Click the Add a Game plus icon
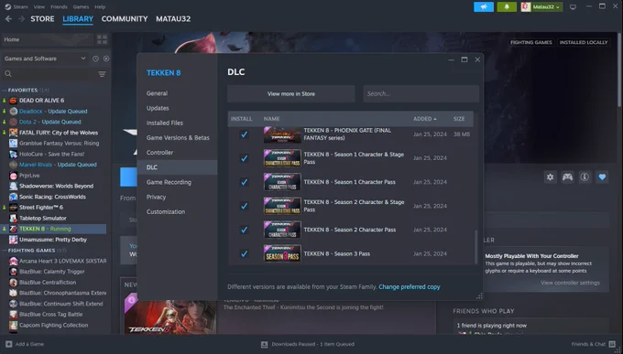Image resolution: width=623 pixels, height=354 pixels. 9,344
